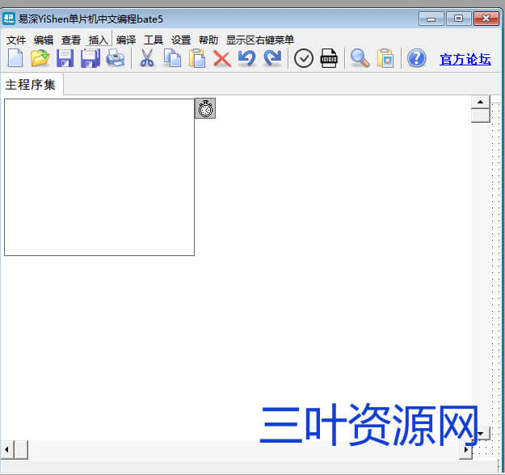The height and width of the screenshot is (475, 505).
Task: Click the horizontal scrollbar left arrow
Action: pos(7,450)
